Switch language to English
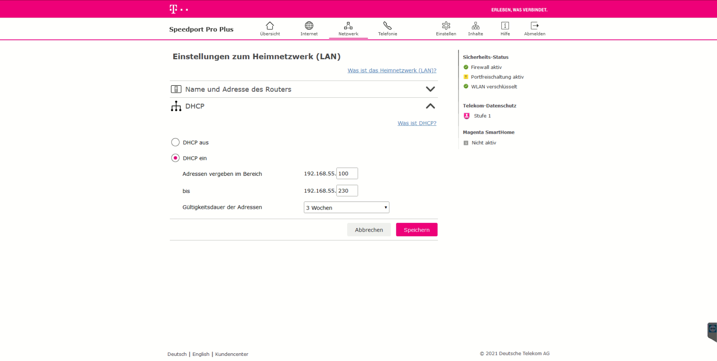Viewport: 717px width, 361px height. coord(201,354)
